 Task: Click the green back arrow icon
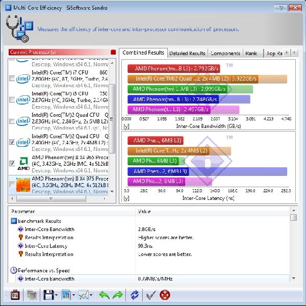(104, 295)
